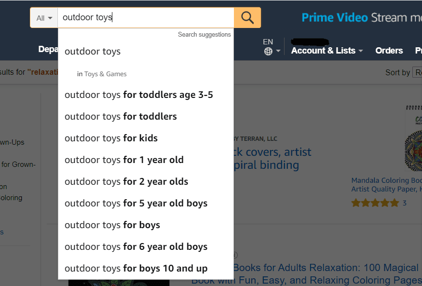Choose outdoor toys in Toys & Games
The width and height of the screenshot is (422, 286).
(102, 74)
